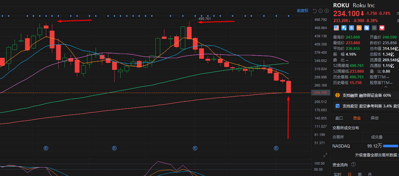This screenshot has width=399, height=176.
Task: Click the 498.792 price axis label
Action: tap(320, 20)
